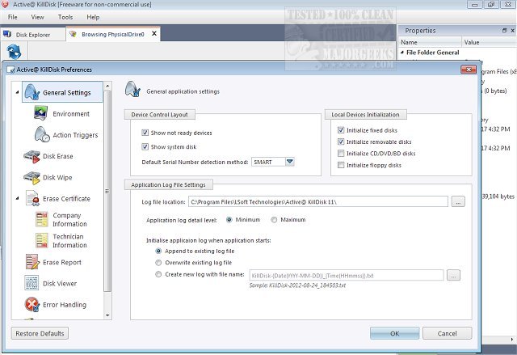
Task: Click the Restore Defaults button
Action: click(x=40, y=333)
